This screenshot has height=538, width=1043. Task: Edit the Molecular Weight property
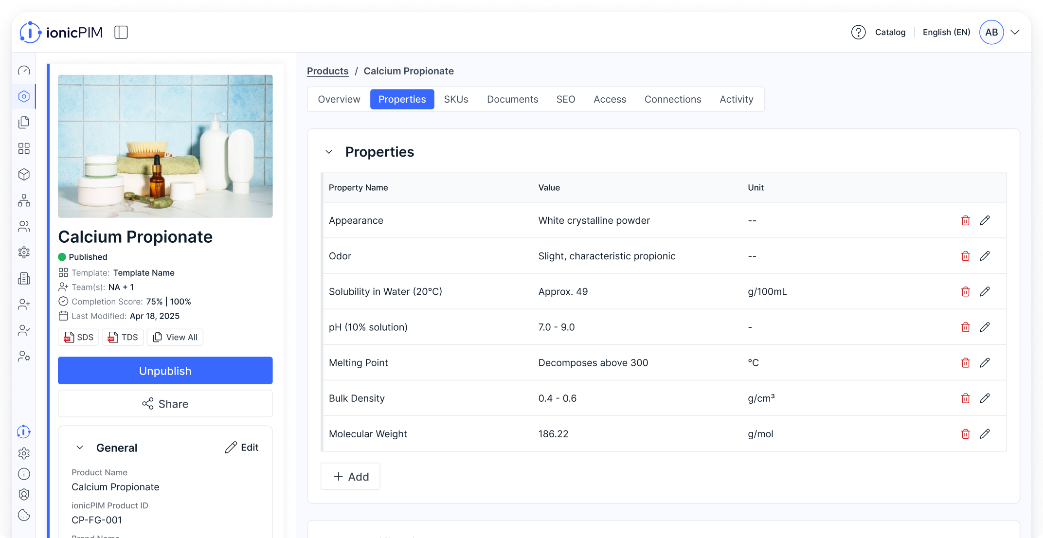(985, 434)
